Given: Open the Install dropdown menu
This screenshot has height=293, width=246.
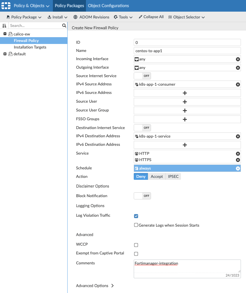Looking at the screenshot, I should point(57,17).
